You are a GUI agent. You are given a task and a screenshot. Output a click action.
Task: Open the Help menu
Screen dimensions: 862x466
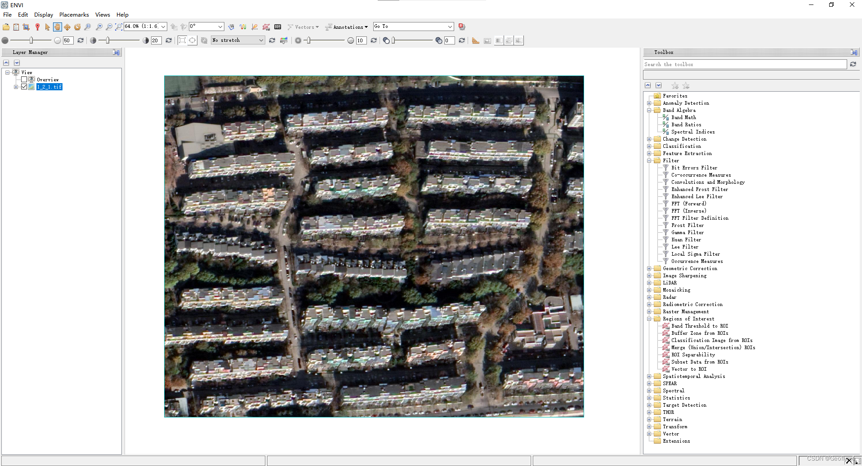tap(122, 15)
